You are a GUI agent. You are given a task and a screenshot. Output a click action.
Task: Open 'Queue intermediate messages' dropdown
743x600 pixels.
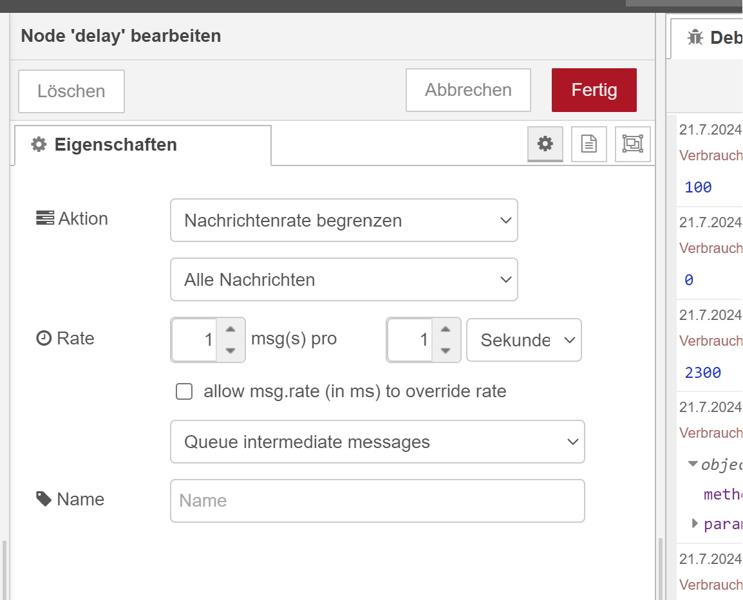[377, 442]
